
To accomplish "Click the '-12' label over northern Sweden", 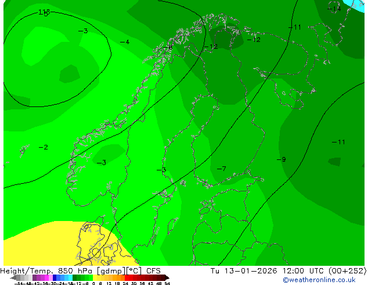I will click(211, 47).
